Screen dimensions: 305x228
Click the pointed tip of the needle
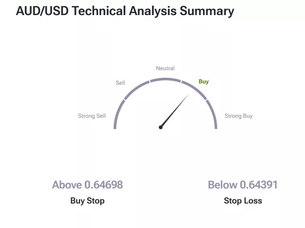coord(188,95)
